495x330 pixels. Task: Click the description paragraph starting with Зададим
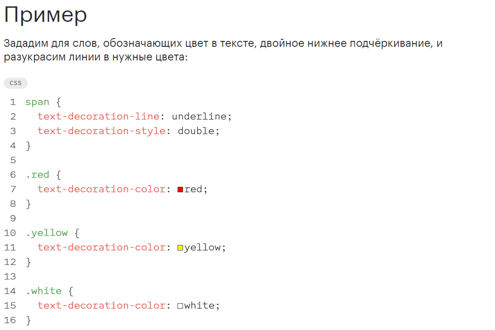(223, 50)
